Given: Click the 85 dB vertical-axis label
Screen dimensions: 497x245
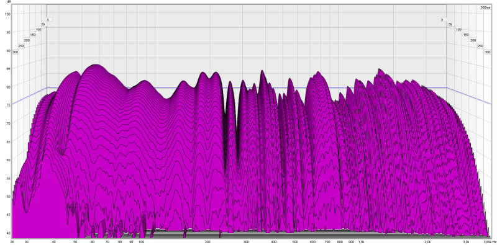Looking at the screenshot, I should point(9,69).
